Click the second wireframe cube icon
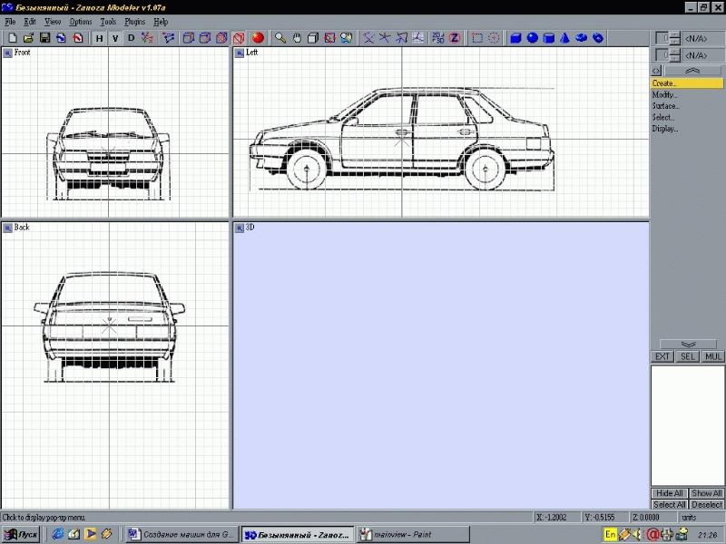Viewport: 726px width, 544px height. click(205, 38)
